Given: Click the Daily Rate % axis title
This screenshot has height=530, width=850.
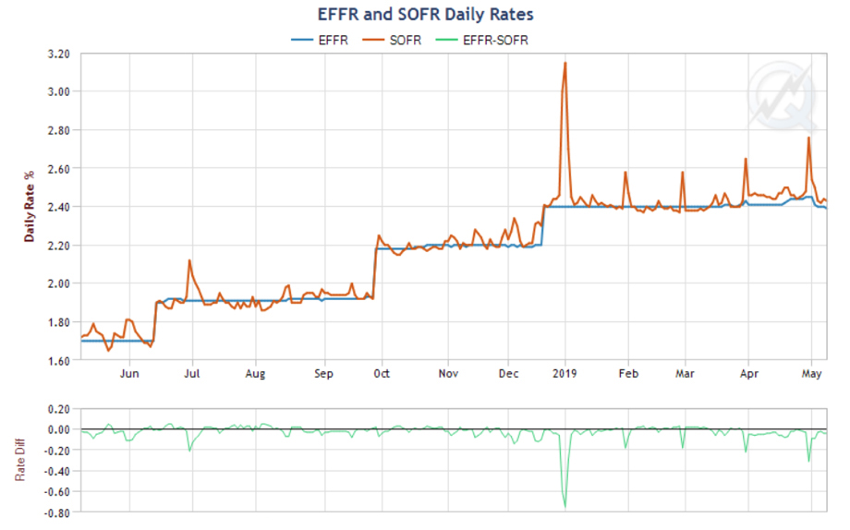Looking at the screenshot, I should click(x=30, y=206).
